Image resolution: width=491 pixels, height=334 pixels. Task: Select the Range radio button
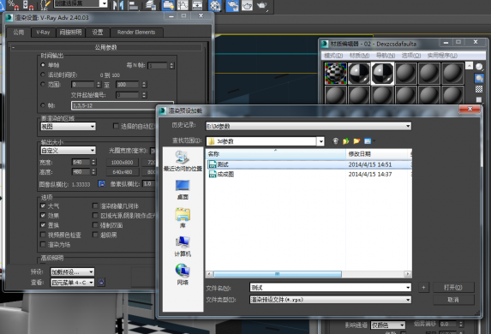click(43, 84)
